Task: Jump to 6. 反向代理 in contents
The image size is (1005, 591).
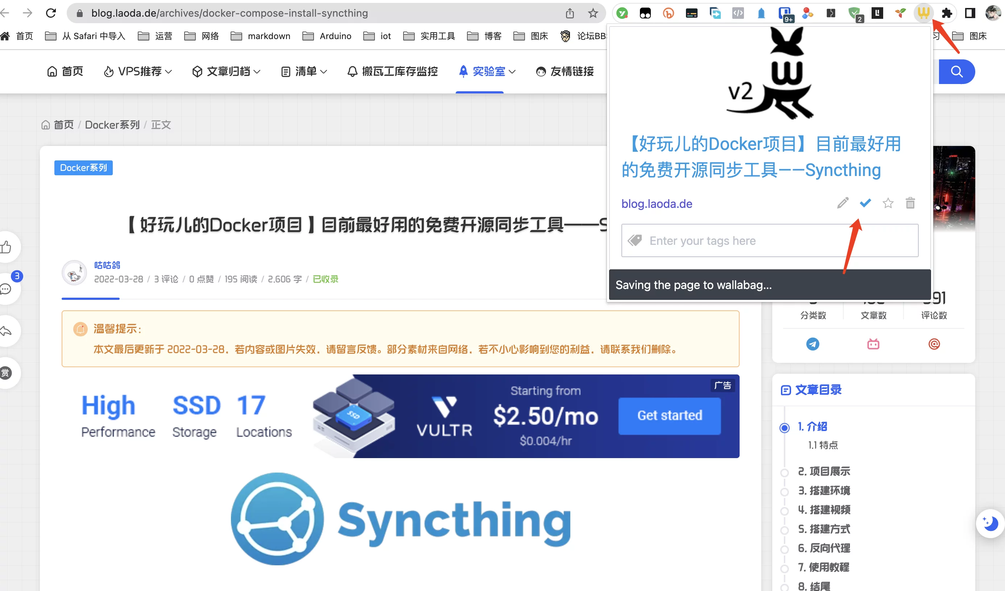Action: tap(824, 548)
